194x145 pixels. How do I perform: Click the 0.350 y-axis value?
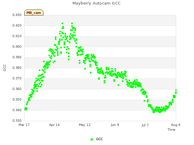coord(17,99)
